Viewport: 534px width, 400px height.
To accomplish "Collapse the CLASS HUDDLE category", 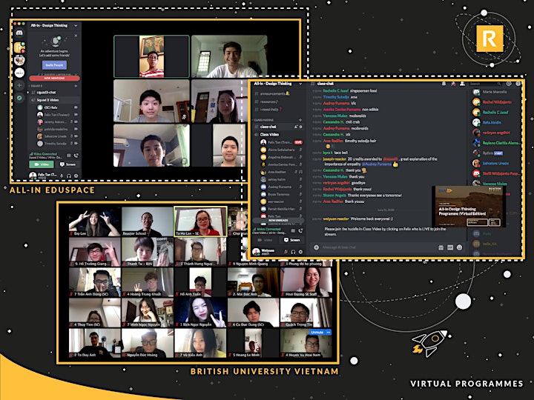I will (x=264, y=120).
